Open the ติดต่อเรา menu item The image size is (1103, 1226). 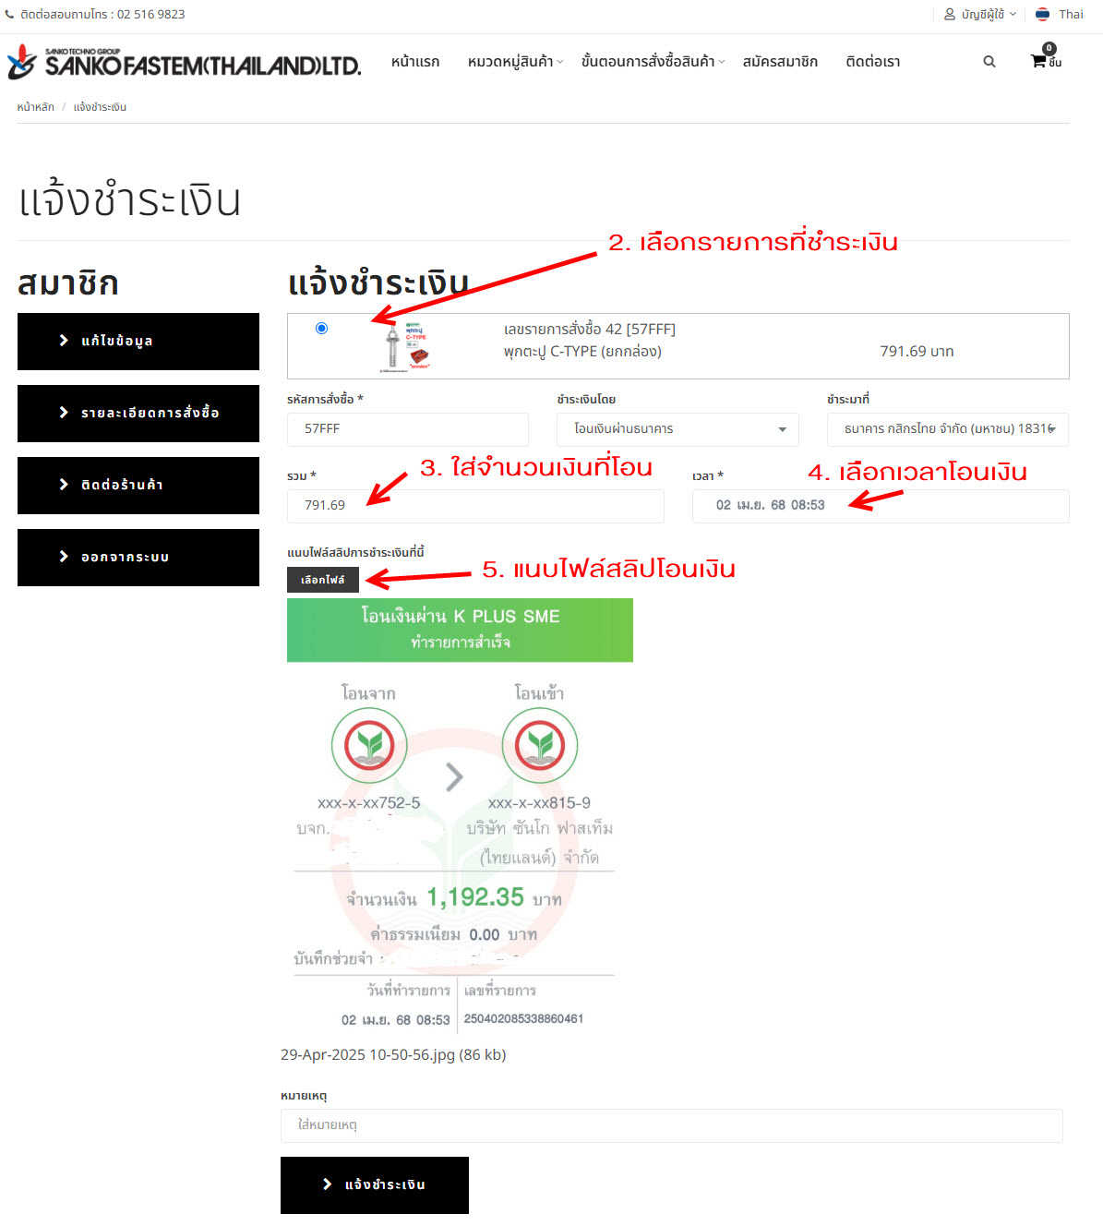tap(873, 62)
